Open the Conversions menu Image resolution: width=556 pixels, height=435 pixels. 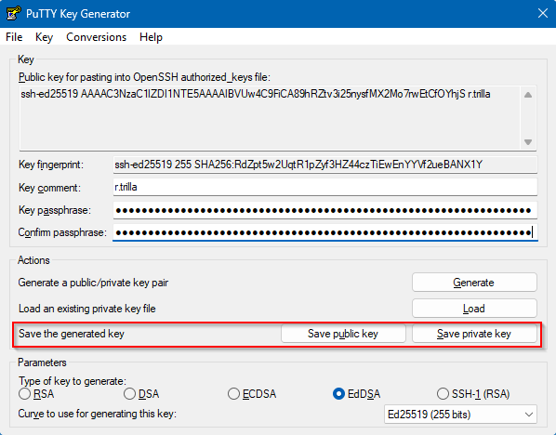[96, 37]
